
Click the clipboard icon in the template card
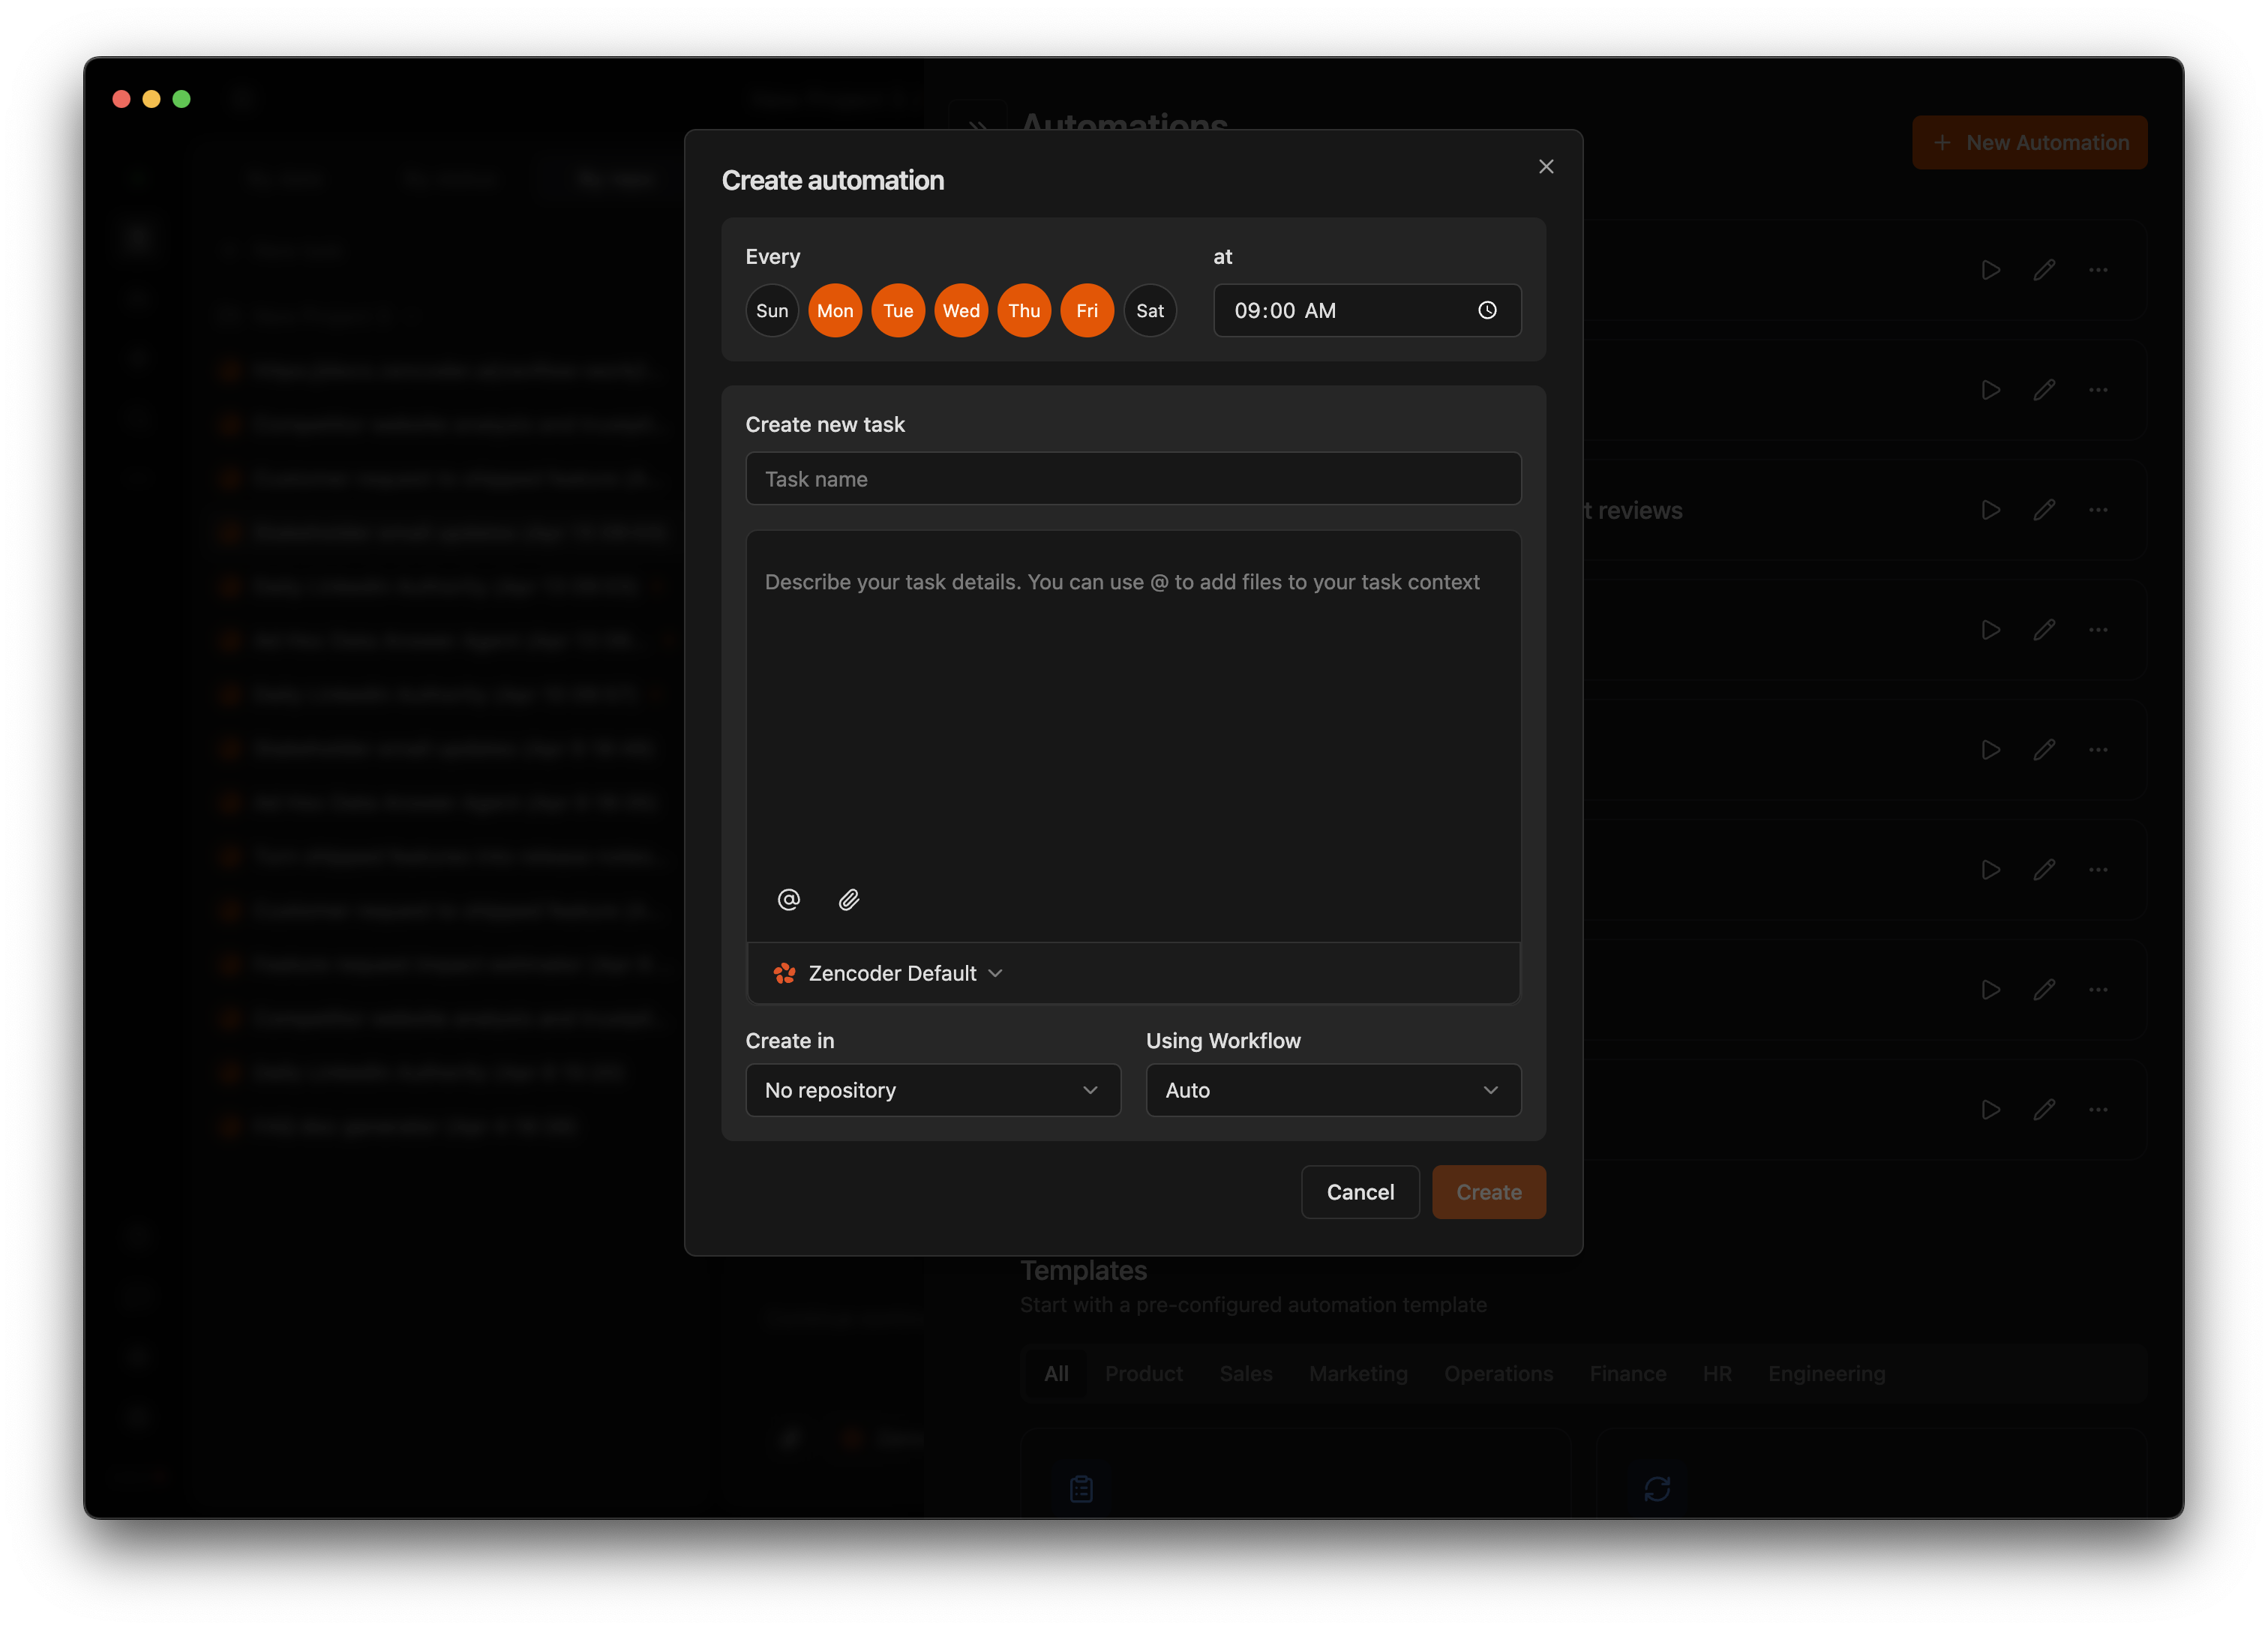click(x=1080, y=1489)
